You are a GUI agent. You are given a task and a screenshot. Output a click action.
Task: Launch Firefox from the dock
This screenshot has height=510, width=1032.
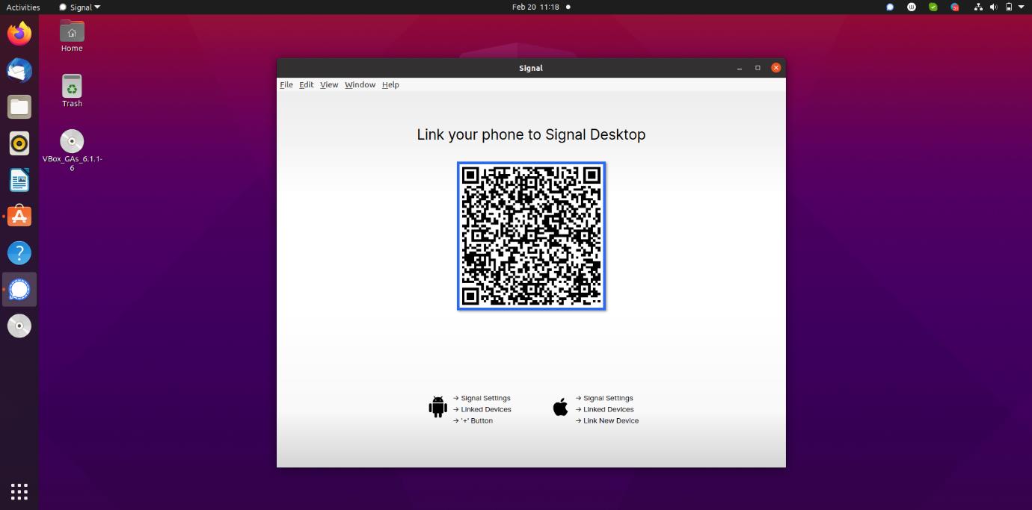click(x=19, y=34)
